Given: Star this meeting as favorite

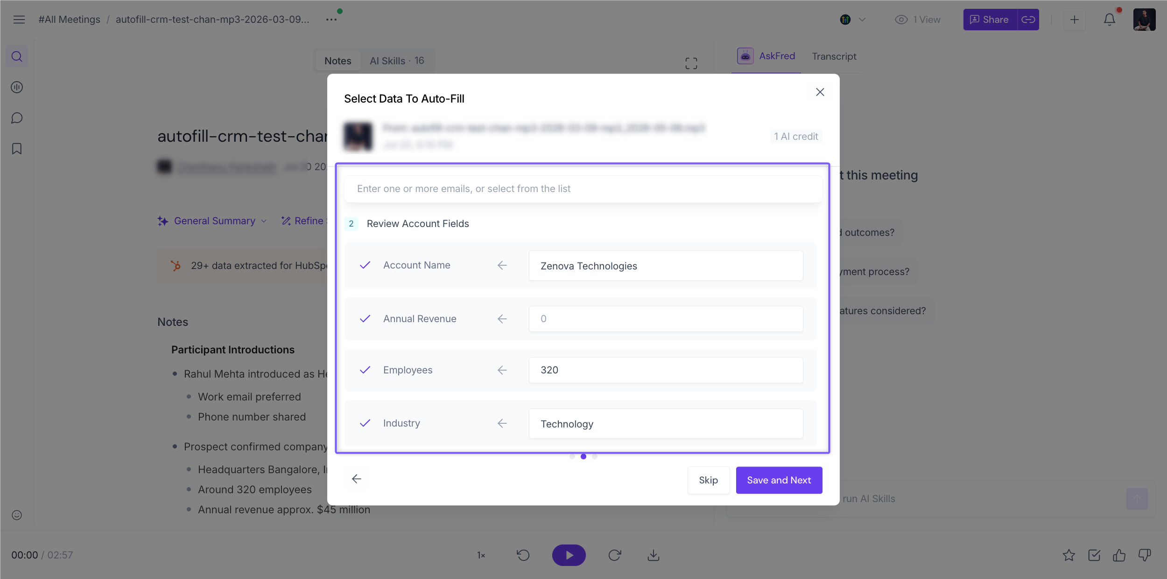Looking at the screenshot, I should coord(1069,555).
